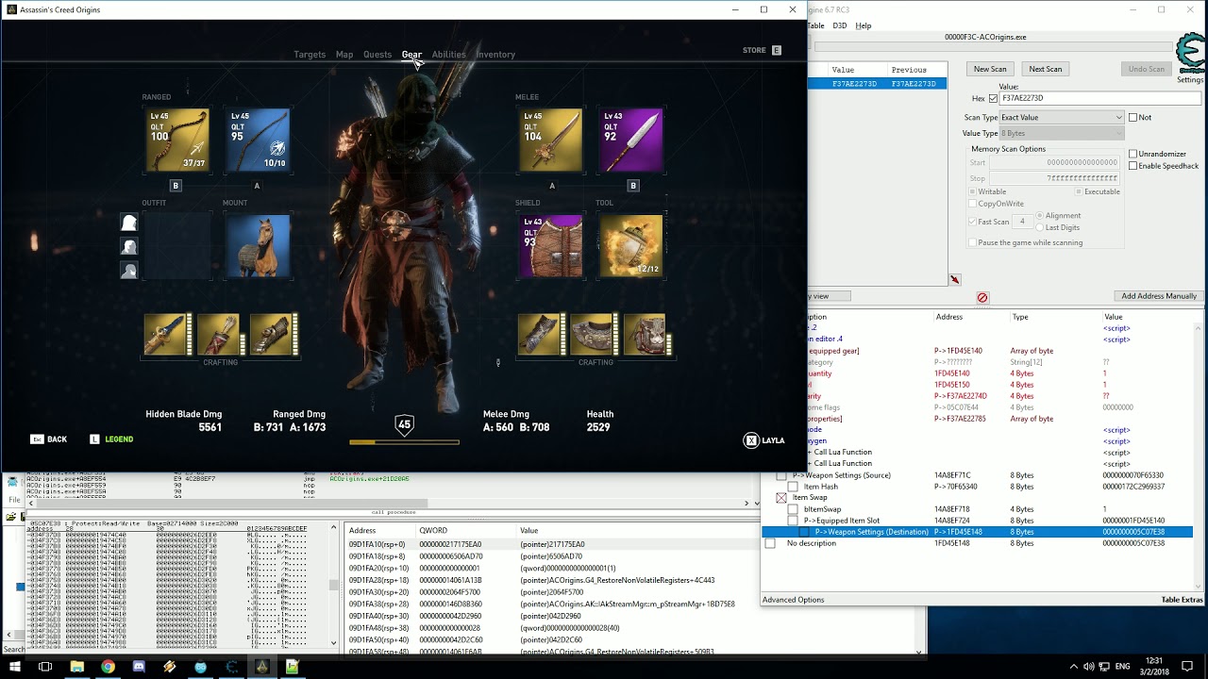Screen dimensions: 1208x679
Task: Select the horse mount slot
Action: point(258,246)
